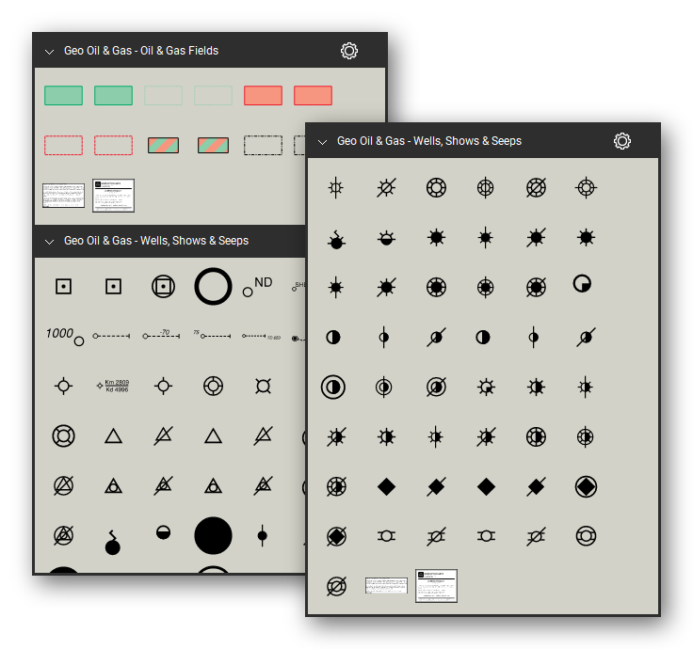Choose solid red swatch beside pale green outline
Screen dimensions: 693x649
click(263, 95)
